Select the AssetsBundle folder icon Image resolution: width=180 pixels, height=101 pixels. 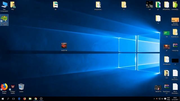[175, 33]
